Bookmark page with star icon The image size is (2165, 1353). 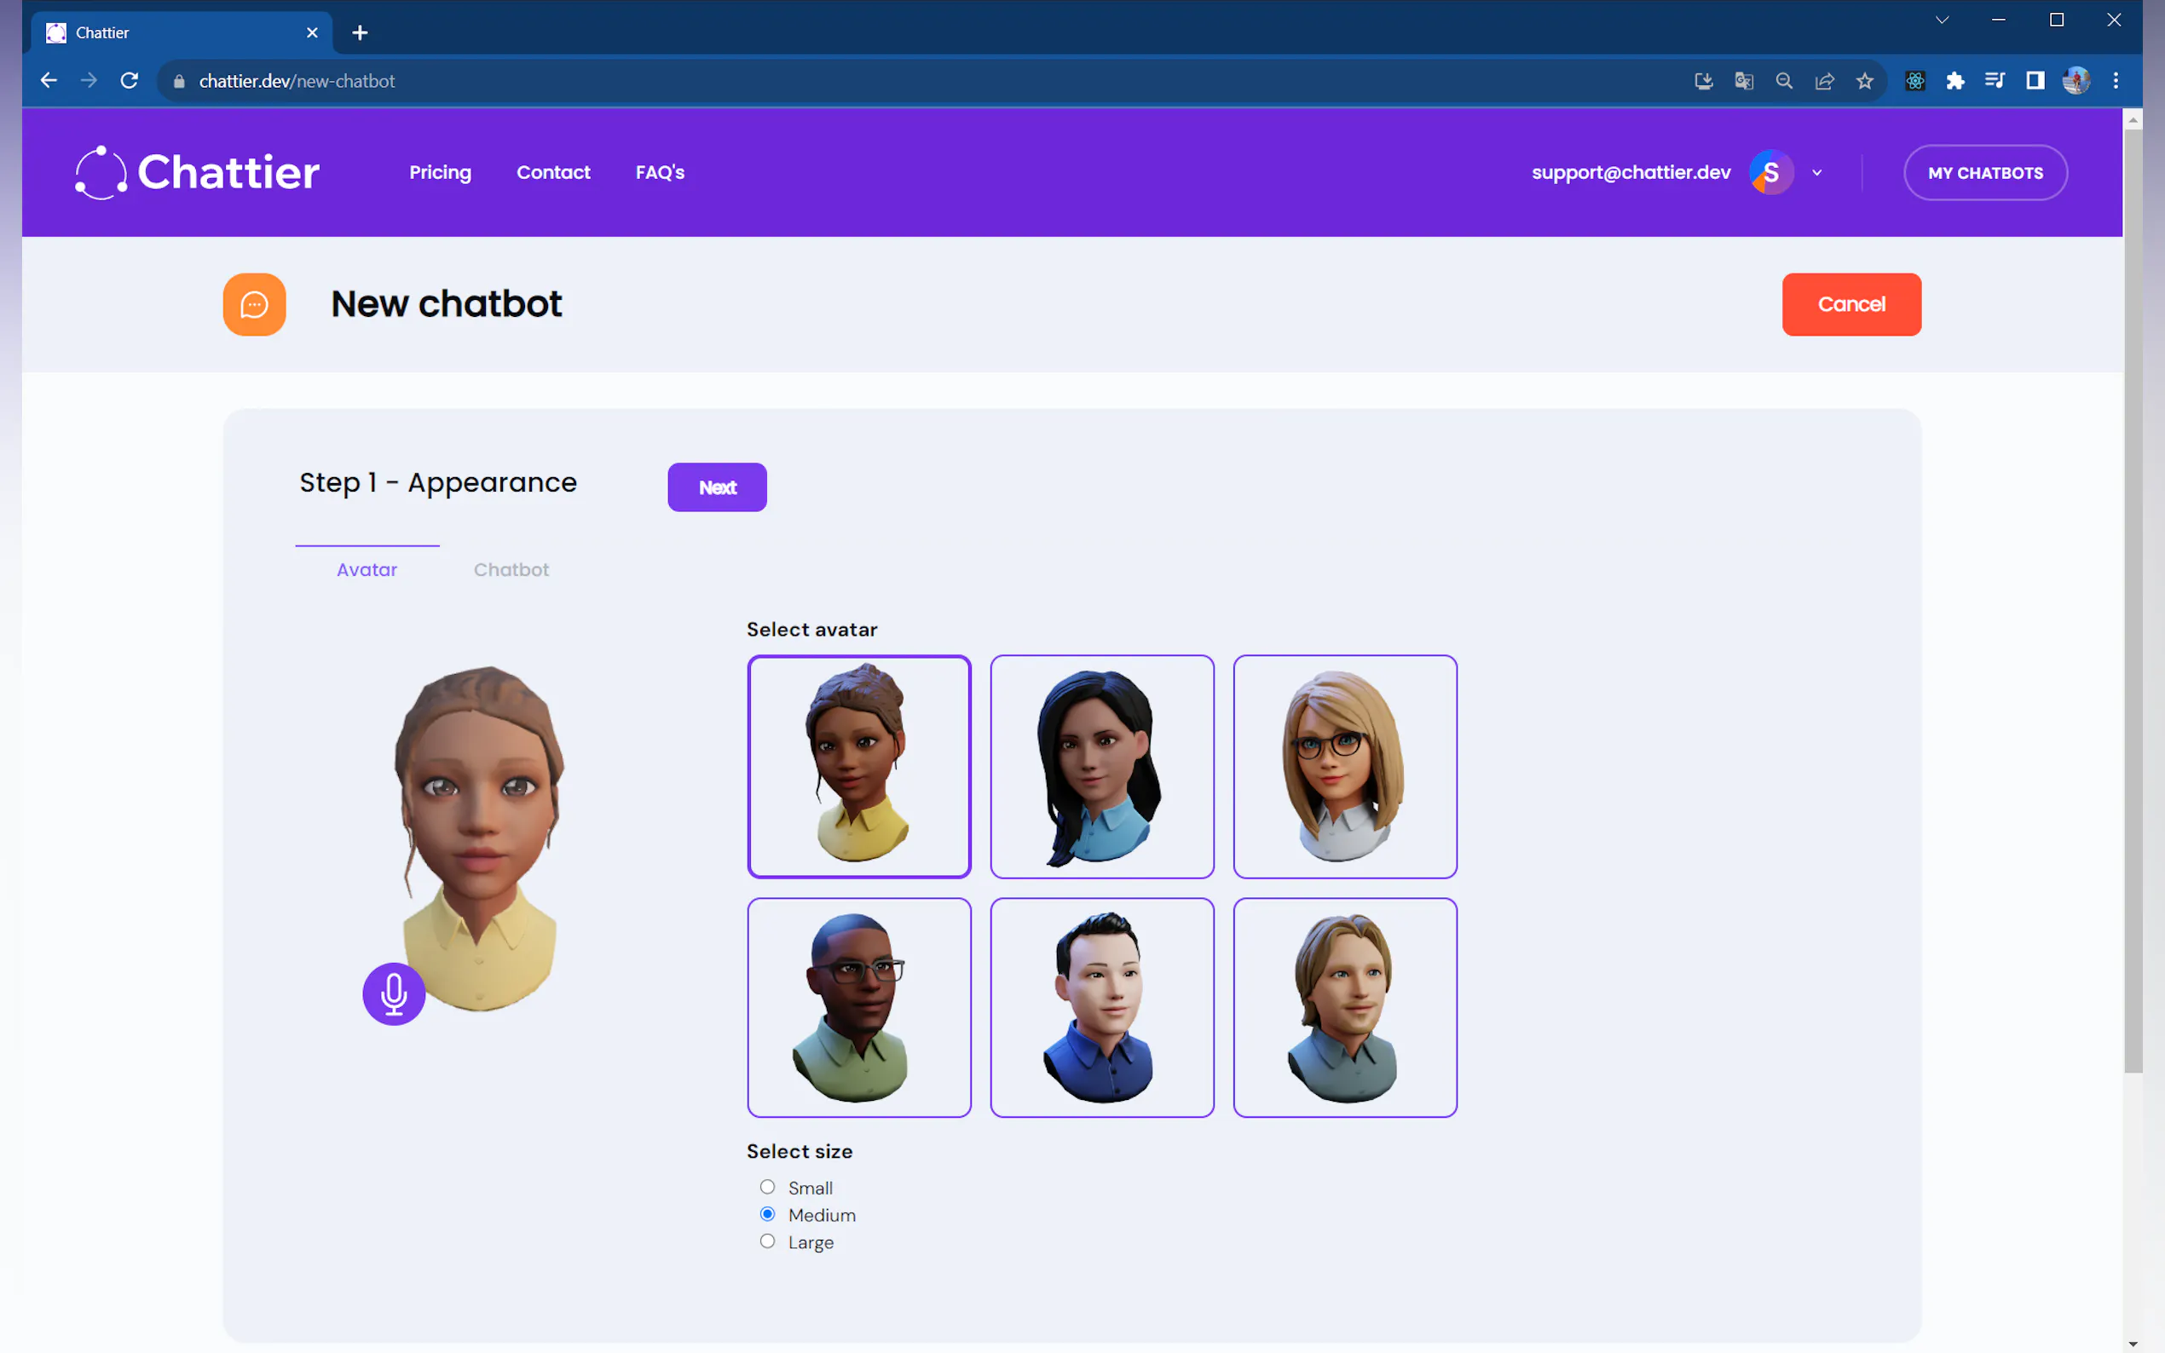click(x=1864, y=81)
